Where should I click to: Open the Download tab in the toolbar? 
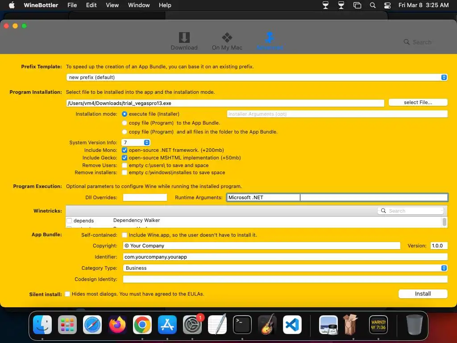pyautogui.click(x=184, y=41)
